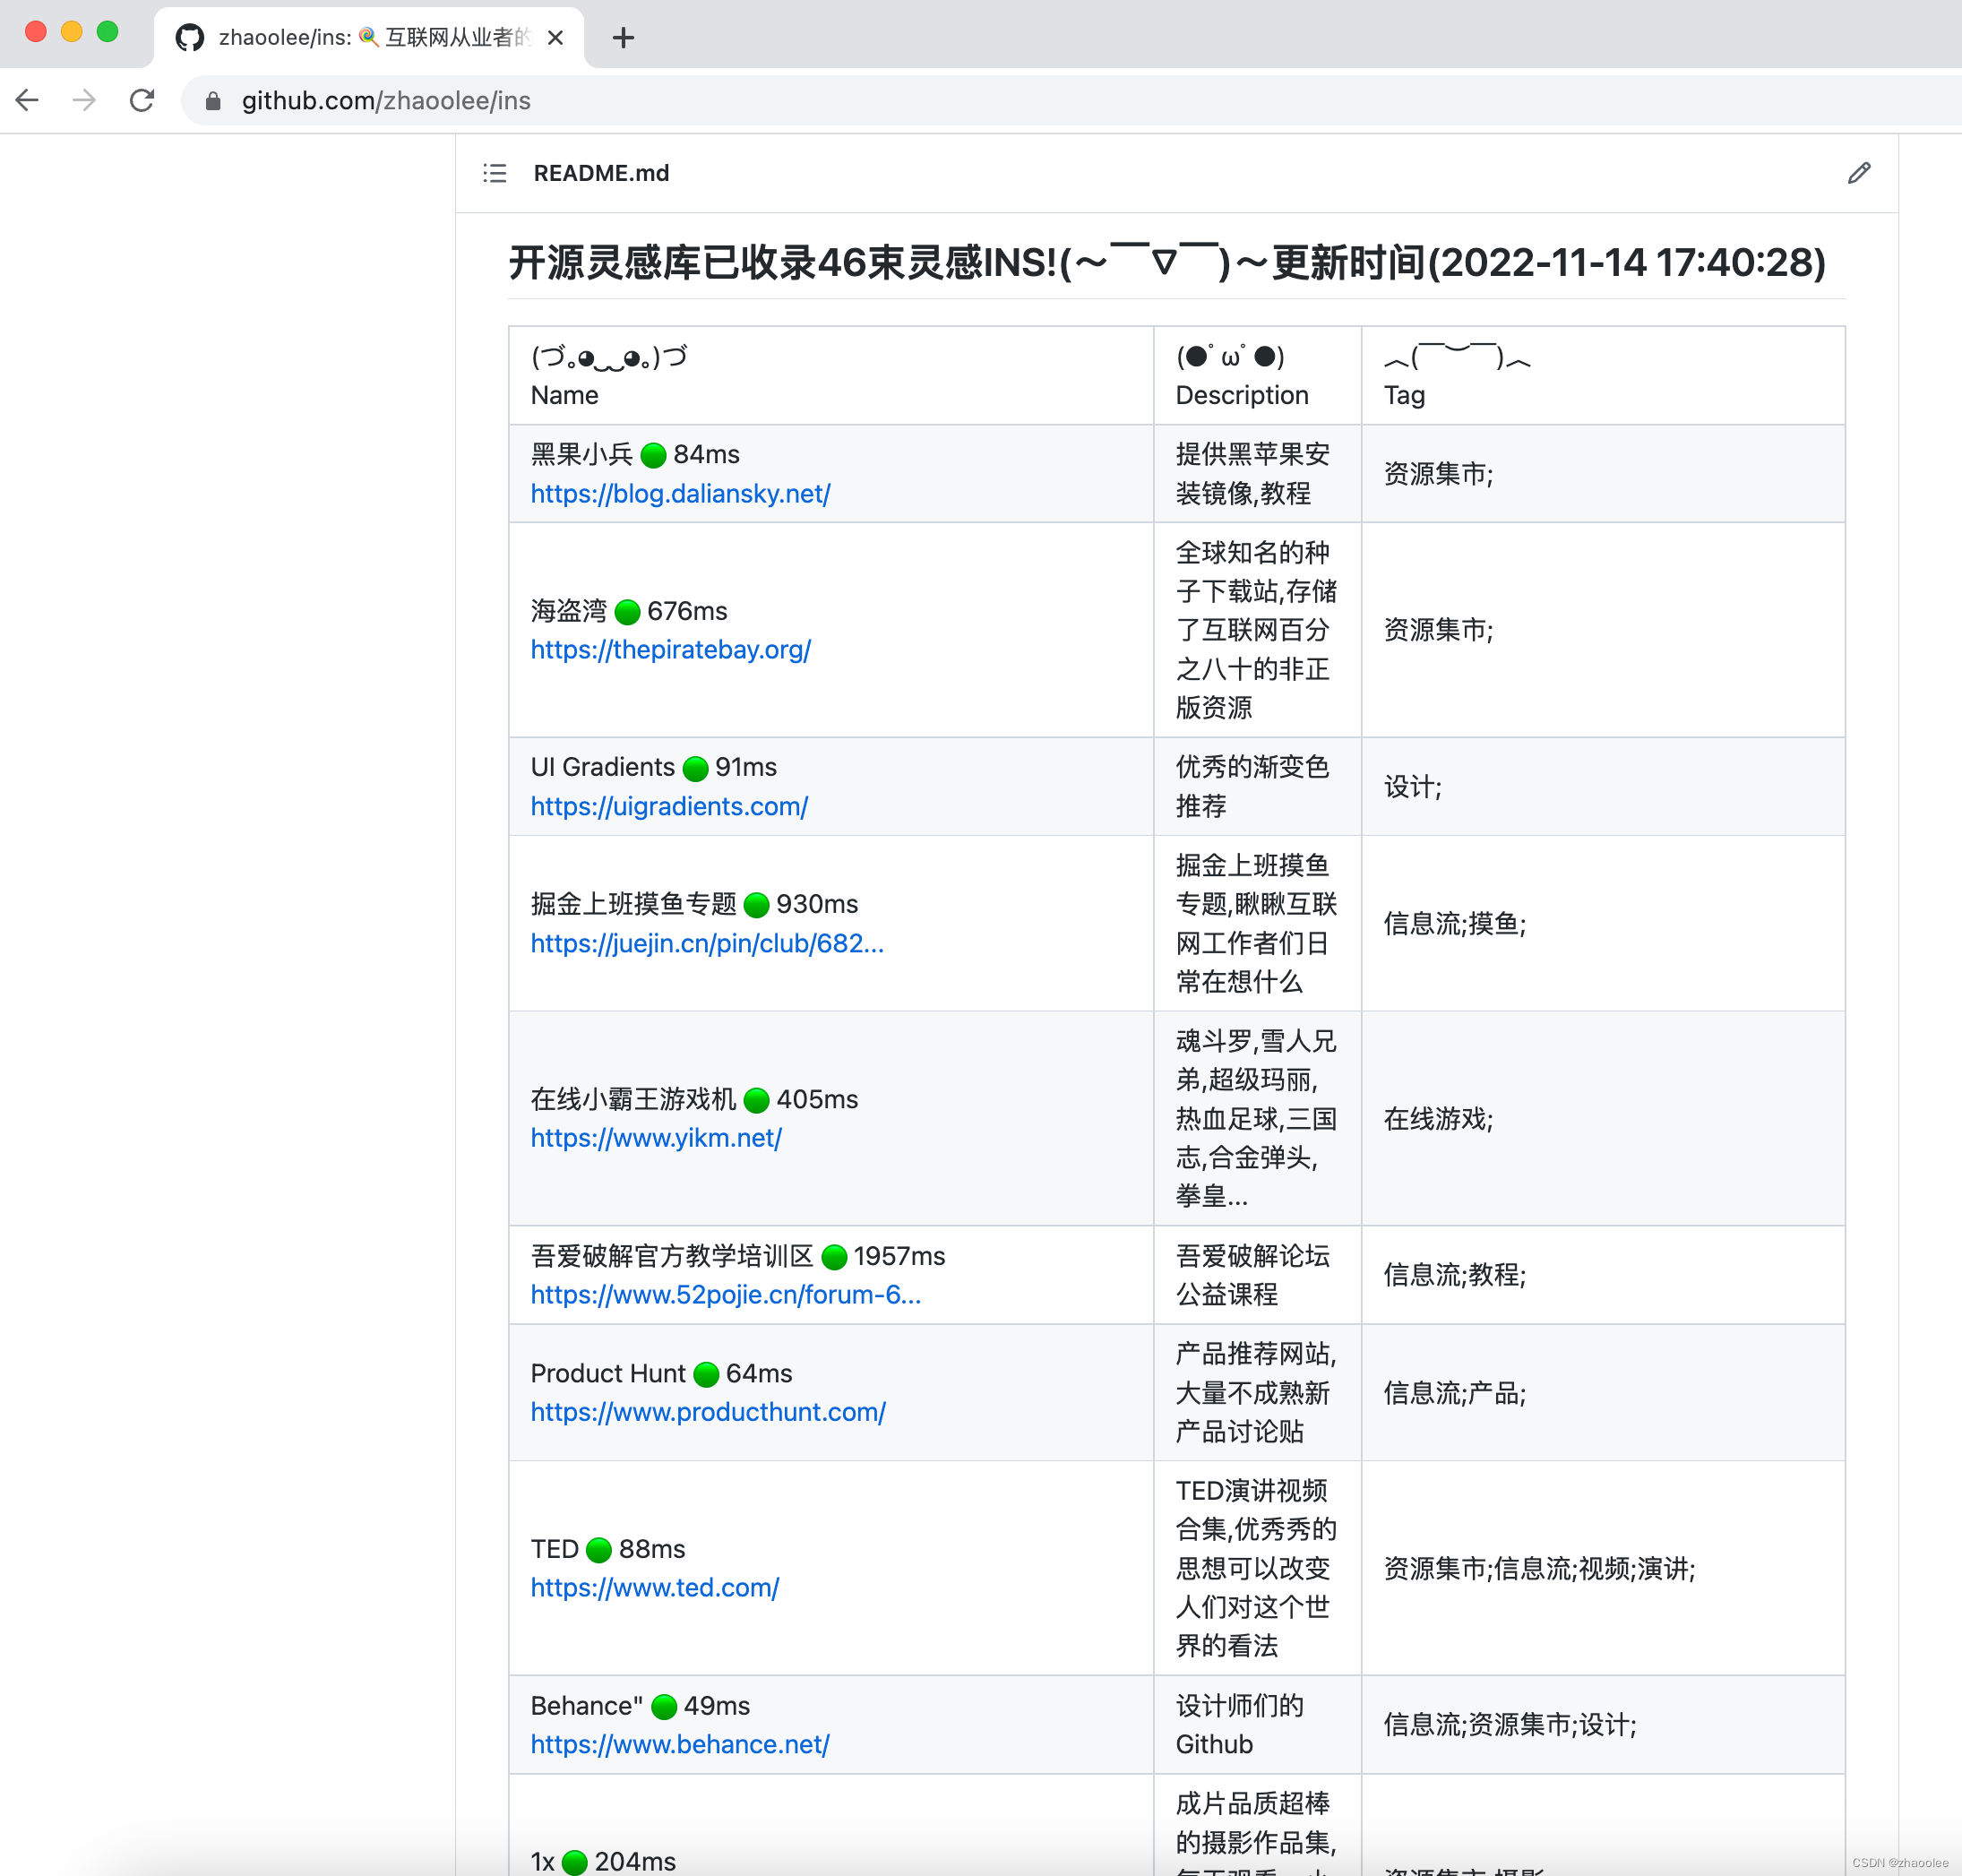This screenshot has height=1876, width=1962.
Task: Click green status dot beside TED
Action: point(599,1550)
